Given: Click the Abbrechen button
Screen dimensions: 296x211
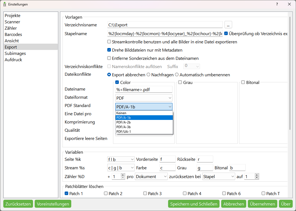Looking at the screenshot, I should pos(234,204).
